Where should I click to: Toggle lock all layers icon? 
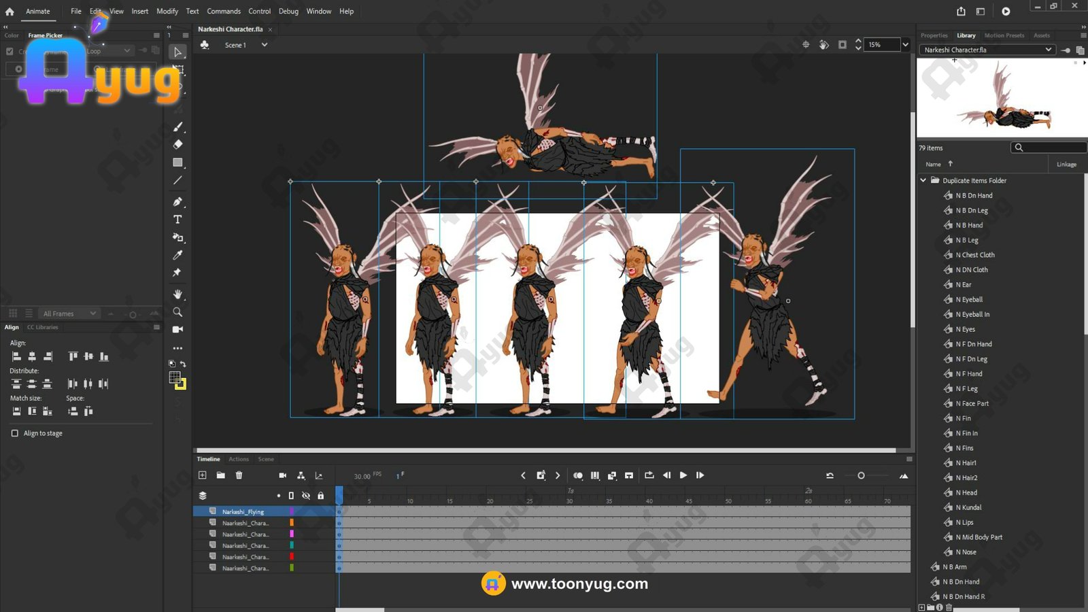320,496
